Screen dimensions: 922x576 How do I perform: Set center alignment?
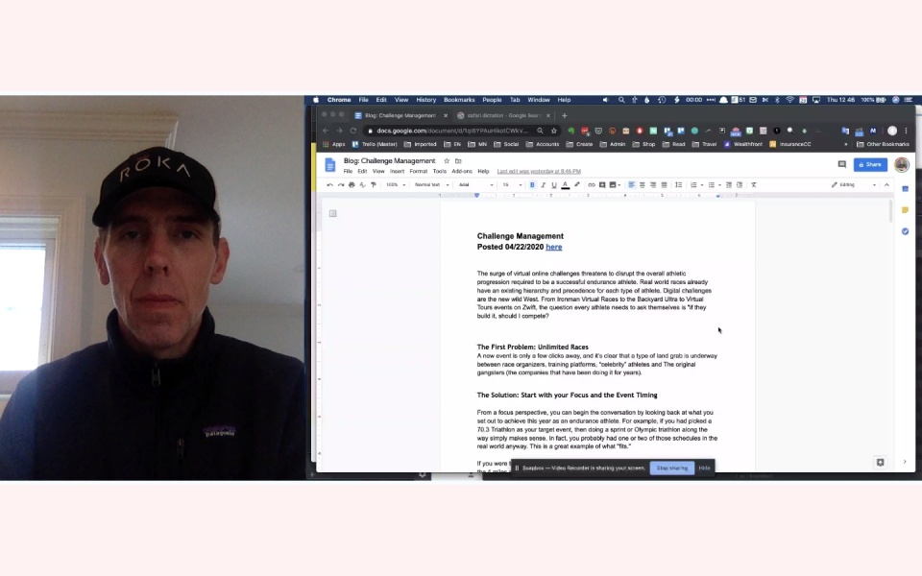(643, 185)
